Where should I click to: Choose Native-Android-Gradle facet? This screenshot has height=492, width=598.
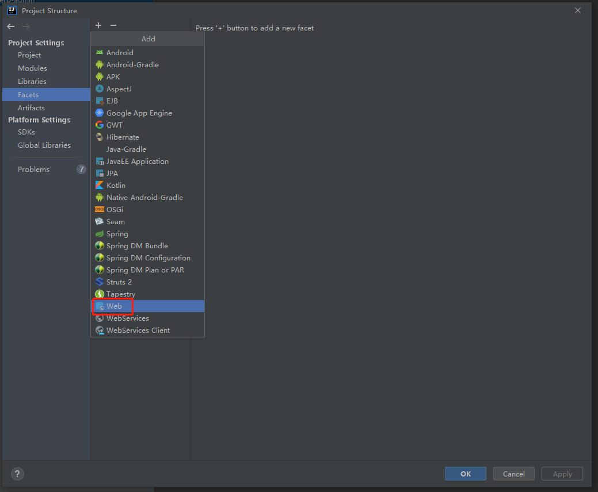pyautogui.click(x=147, y=198)
